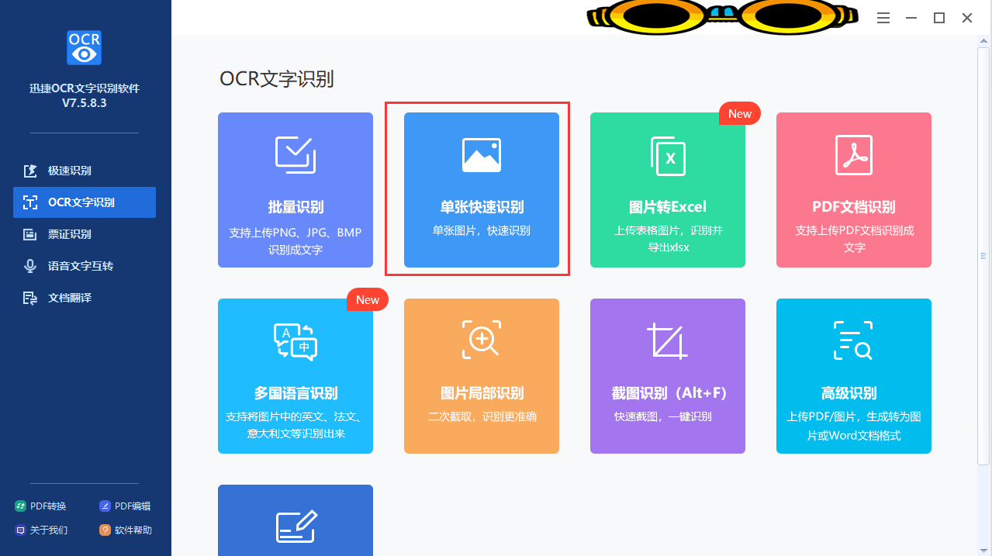The height and width of the screenshot is (556, 992).
Task: Click the New badge on 图片转Excel
Action: coord(739,113)
